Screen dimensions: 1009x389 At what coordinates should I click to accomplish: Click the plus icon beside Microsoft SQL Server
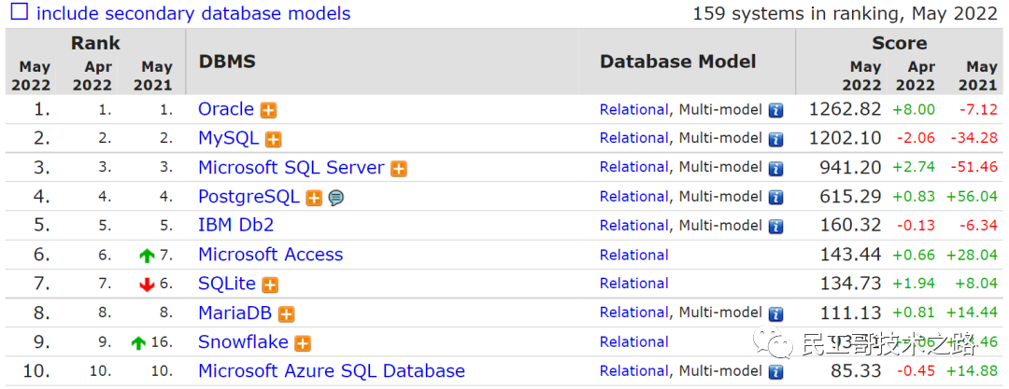coord(399,169)
